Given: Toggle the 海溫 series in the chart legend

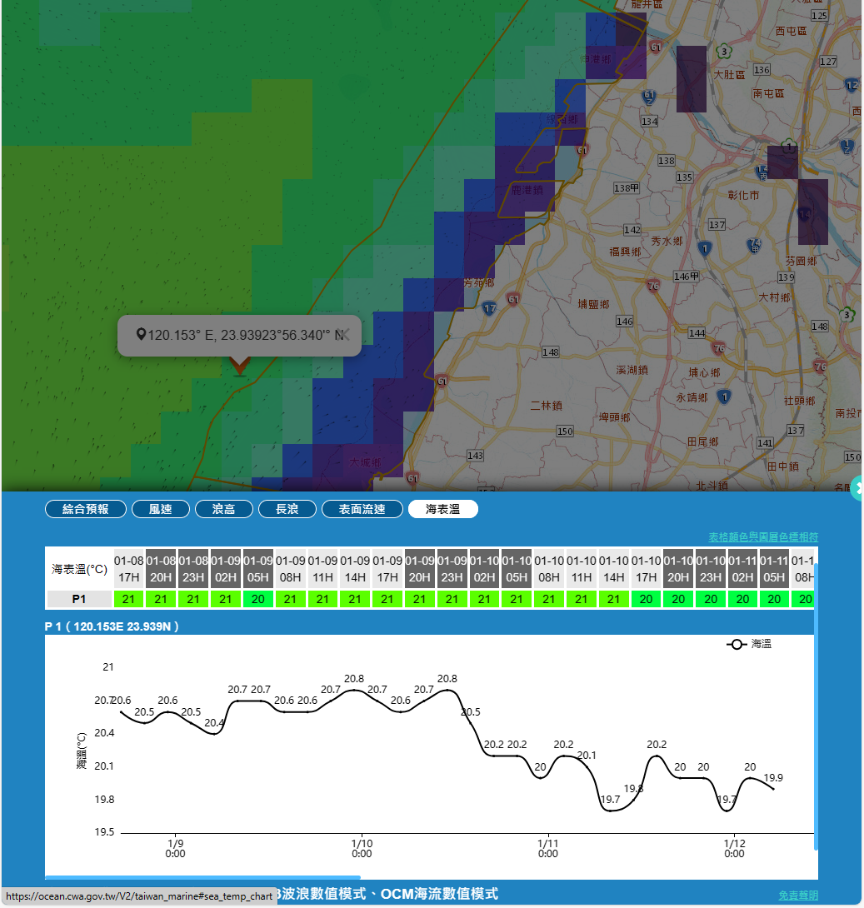Looking at the screenshot, I should pos(749,644).
